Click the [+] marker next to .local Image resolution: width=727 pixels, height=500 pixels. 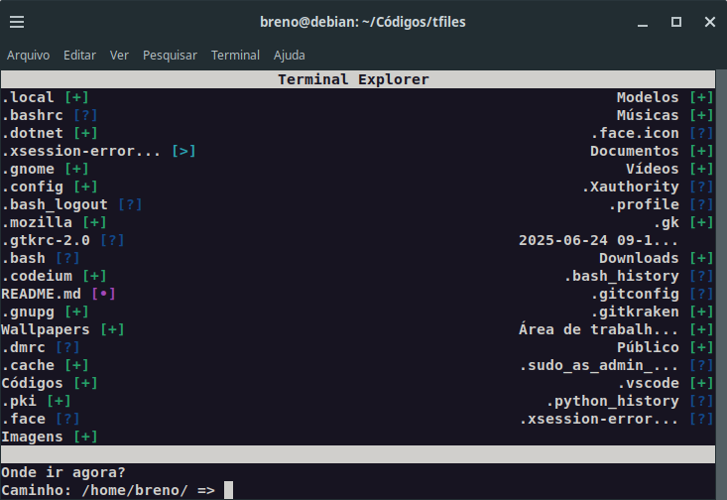click(76, 97)
